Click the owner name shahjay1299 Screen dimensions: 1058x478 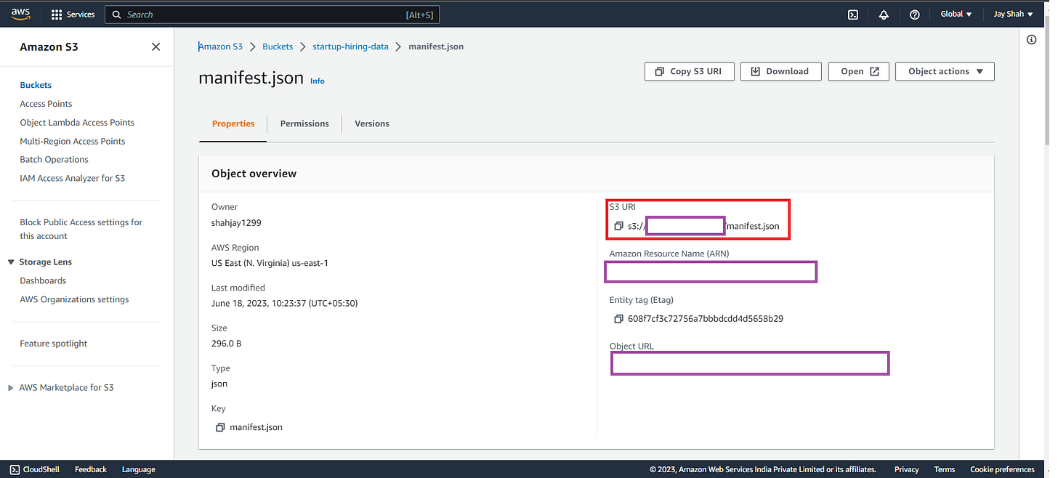235,222
